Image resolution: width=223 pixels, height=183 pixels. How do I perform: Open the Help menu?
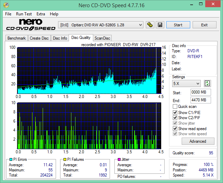(54, 14)
